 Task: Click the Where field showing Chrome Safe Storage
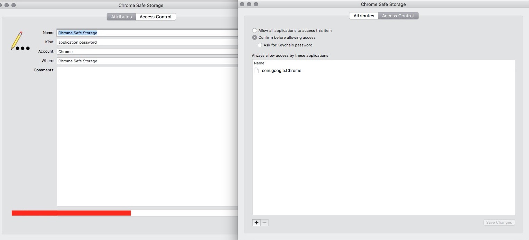[x=147, y=61]
